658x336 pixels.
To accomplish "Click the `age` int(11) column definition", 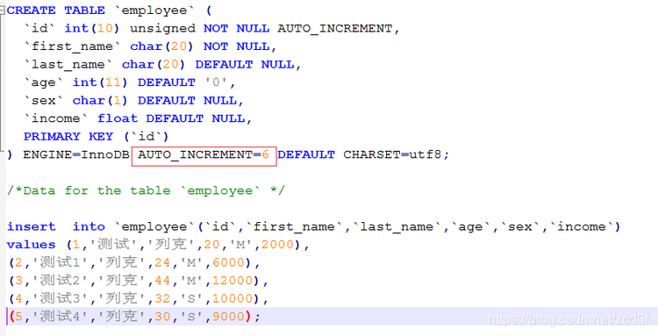I will [129, 82].
